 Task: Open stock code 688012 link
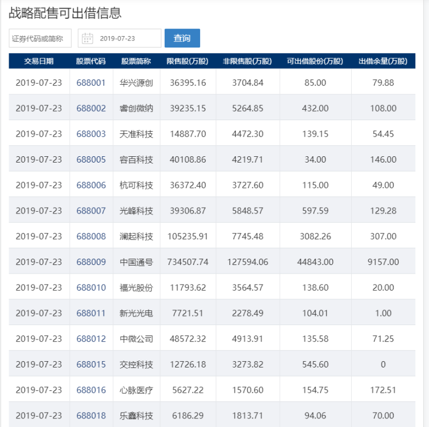coord(91,339)
